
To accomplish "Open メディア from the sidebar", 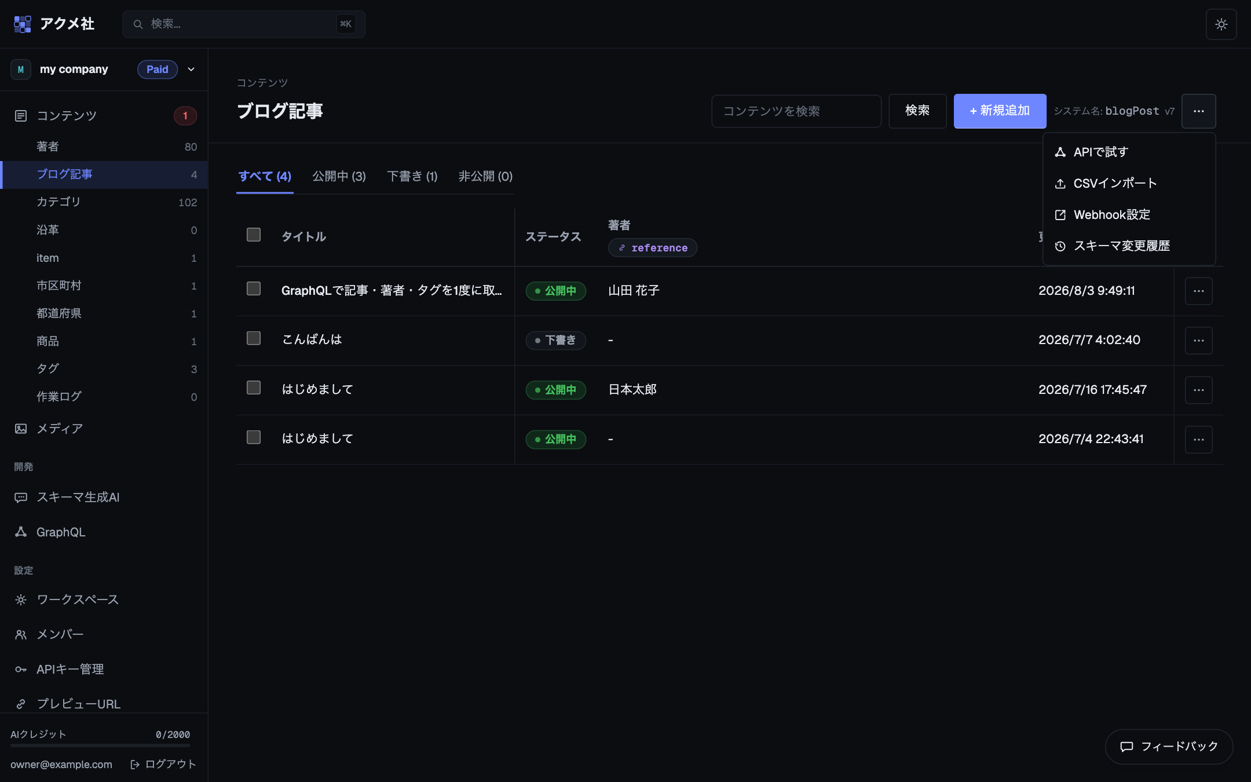I will coord(104,429).
